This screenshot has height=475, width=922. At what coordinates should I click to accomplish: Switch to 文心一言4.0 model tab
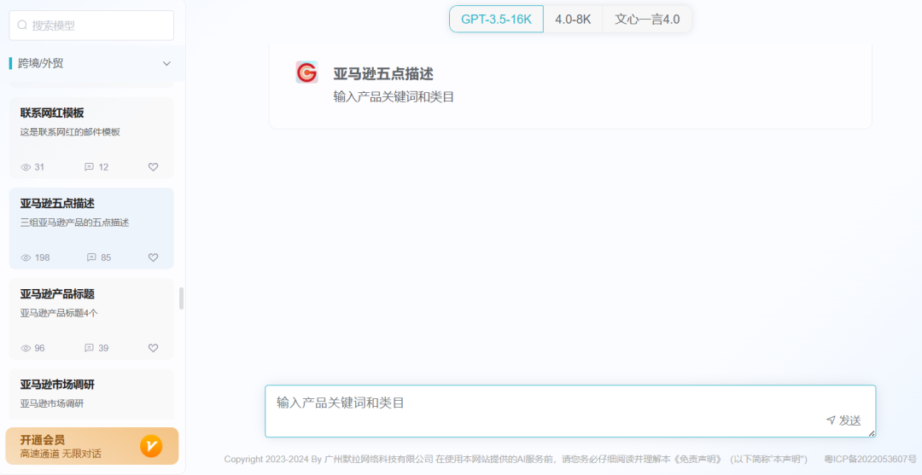647,19
